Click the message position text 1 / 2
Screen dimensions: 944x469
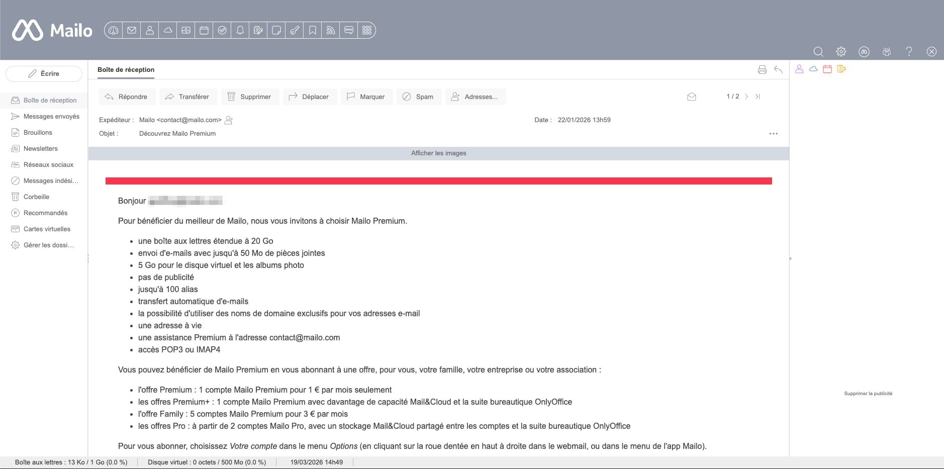[x=733, y=97]
